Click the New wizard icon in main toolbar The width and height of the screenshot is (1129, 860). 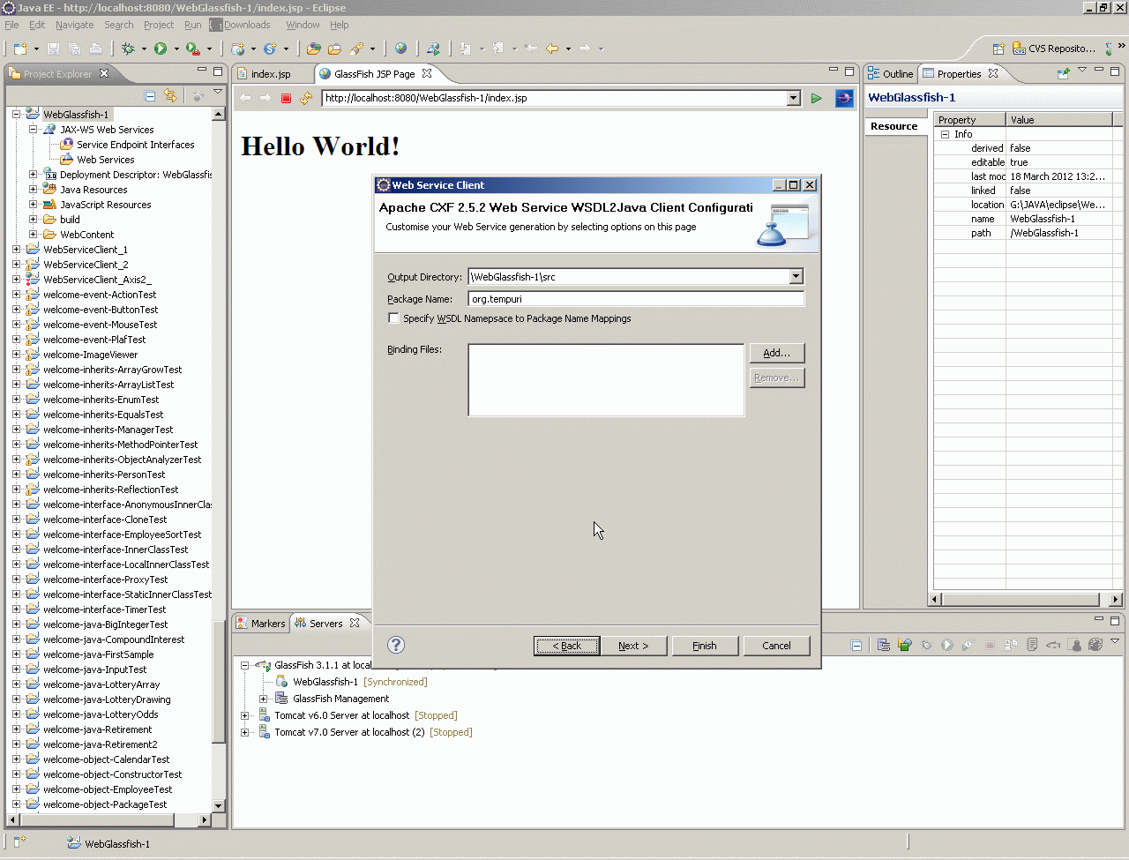19,49
